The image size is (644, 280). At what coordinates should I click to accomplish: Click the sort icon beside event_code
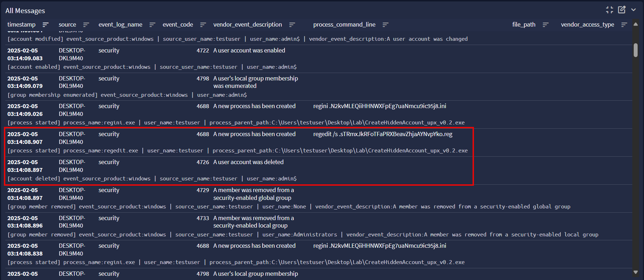[203, 25]
